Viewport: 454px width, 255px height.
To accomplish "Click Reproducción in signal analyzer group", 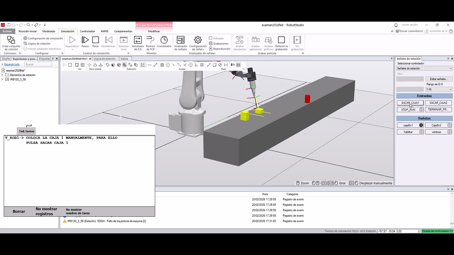I will [220, 49].
